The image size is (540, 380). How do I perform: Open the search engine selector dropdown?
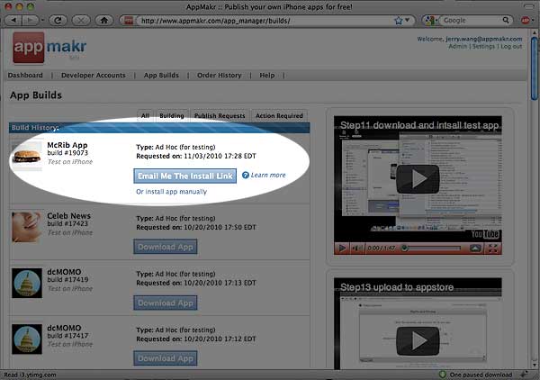point(430,21)
